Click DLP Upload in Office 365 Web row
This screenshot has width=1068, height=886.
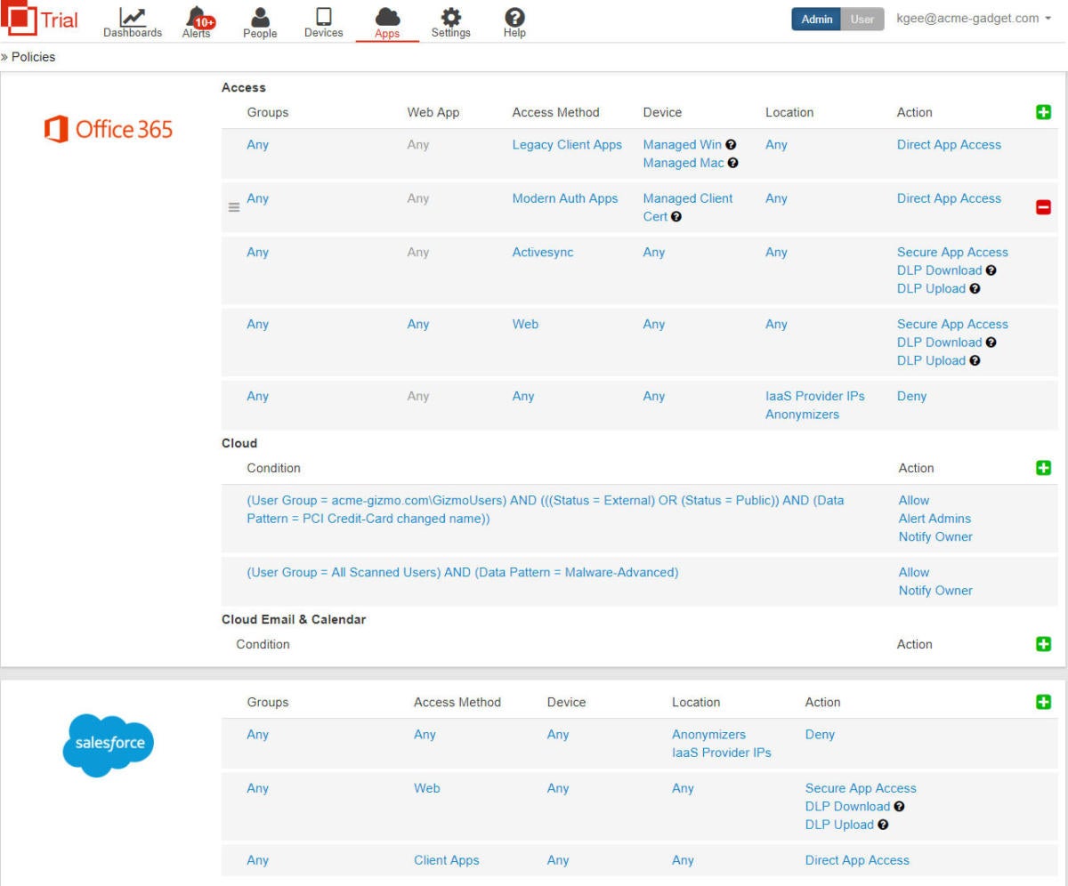[x=931, y=360]
